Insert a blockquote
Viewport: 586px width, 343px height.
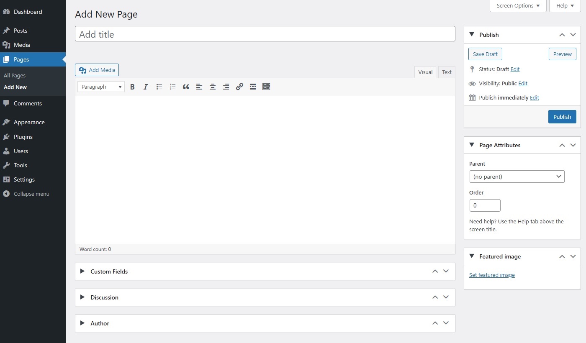[186, 87]
